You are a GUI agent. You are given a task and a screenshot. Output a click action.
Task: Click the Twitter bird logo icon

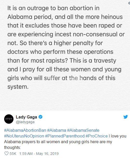[126, 117]
